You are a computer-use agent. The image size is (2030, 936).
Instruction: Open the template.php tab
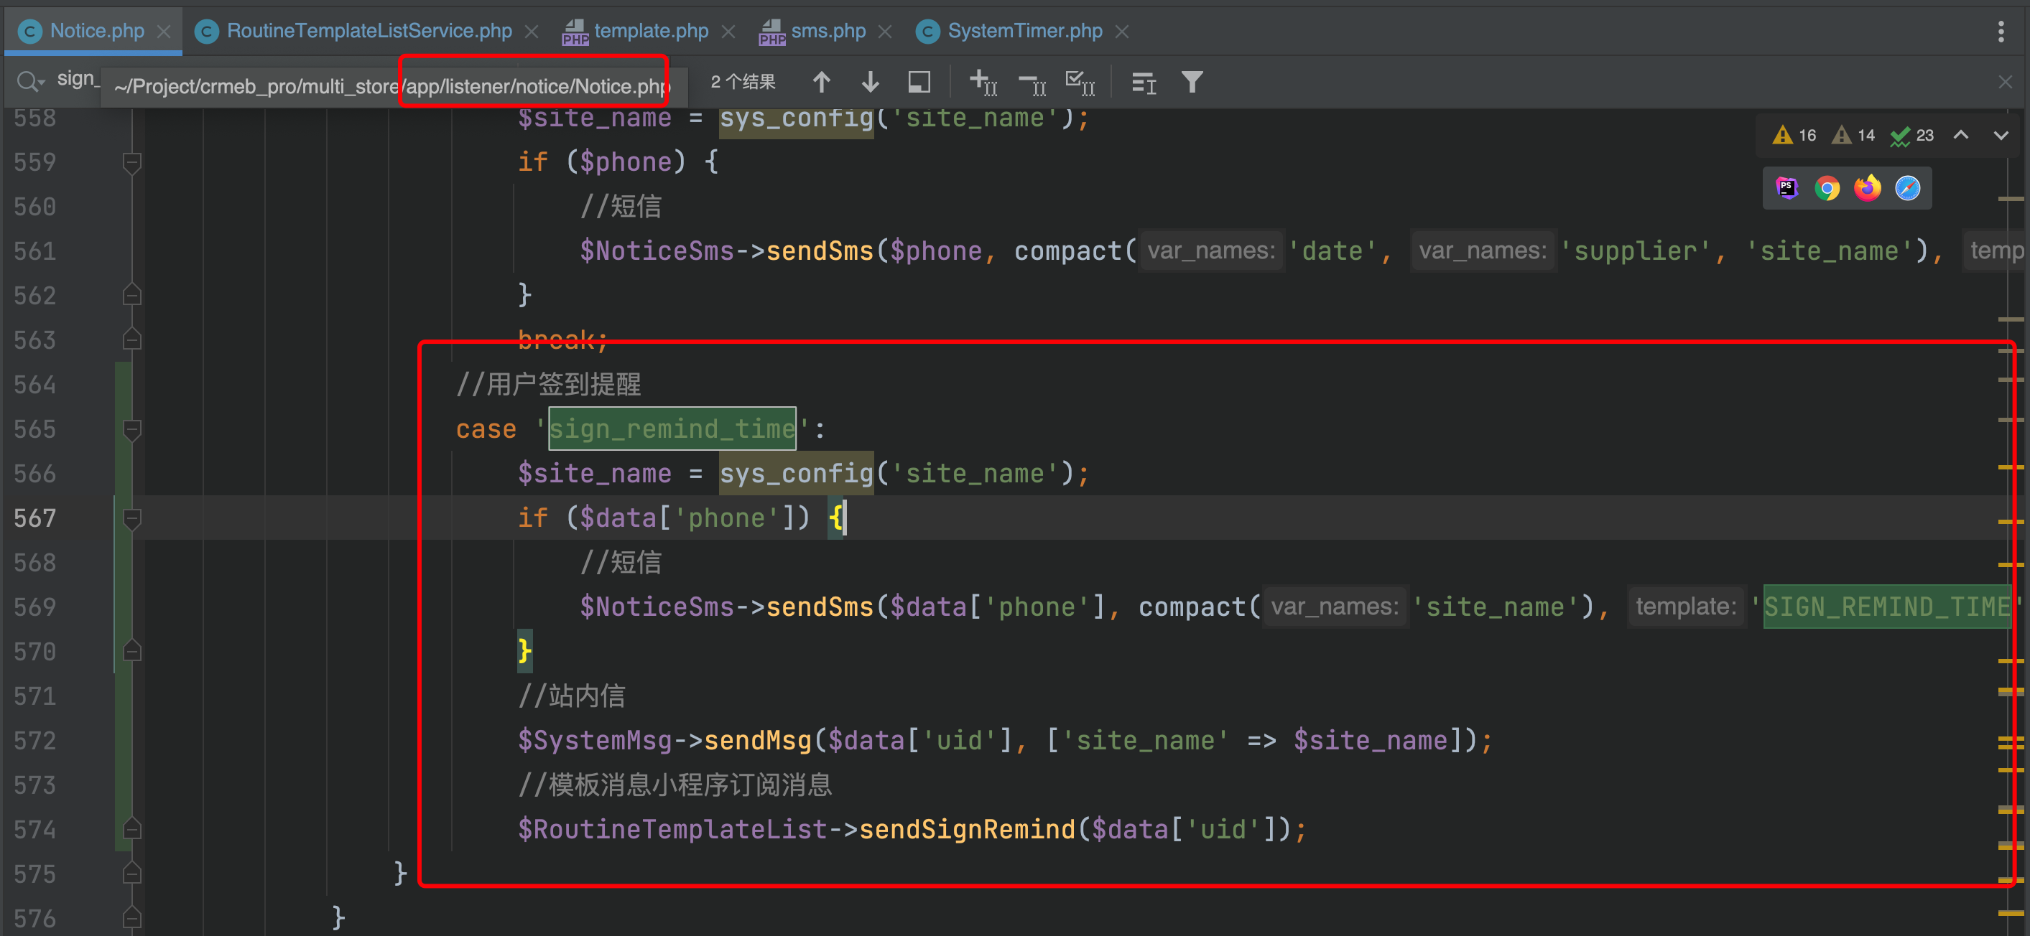(650, 31)
